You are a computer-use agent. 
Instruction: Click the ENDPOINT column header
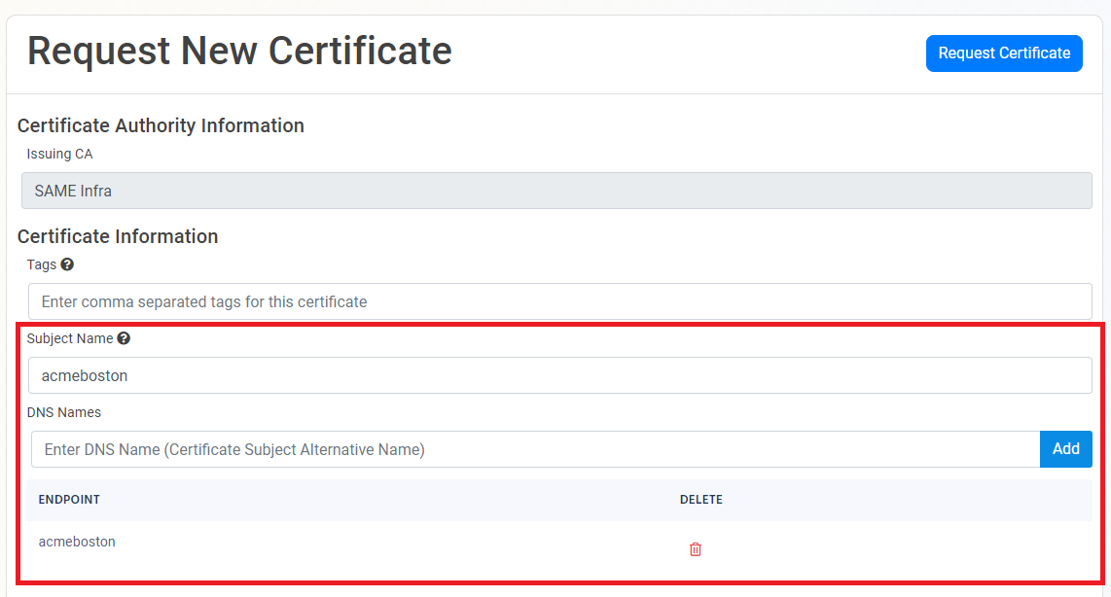pos(69,499)
